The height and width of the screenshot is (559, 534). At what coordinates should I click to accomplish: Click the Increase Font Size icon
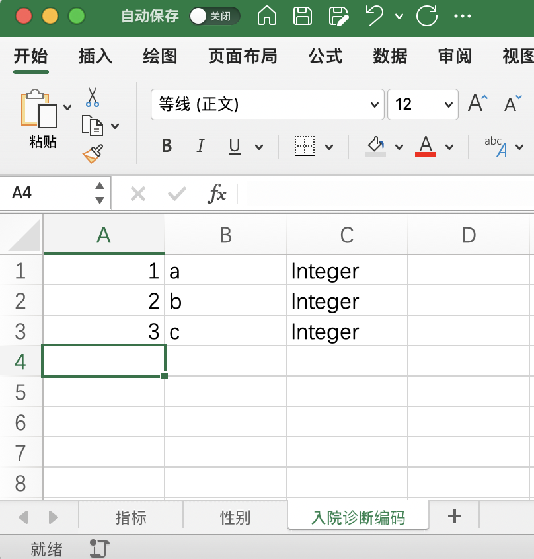tap(477, 104)
